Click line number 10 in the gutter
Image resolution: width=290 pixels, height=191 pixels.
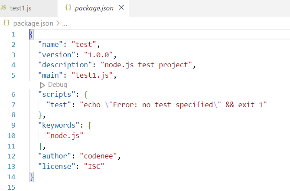click(x=11, y=136)
